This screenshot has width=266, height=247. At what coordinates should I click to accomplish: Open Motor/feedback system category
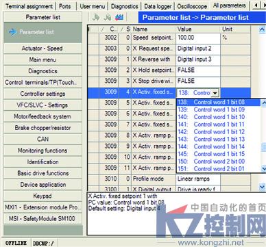pos(43,116)
